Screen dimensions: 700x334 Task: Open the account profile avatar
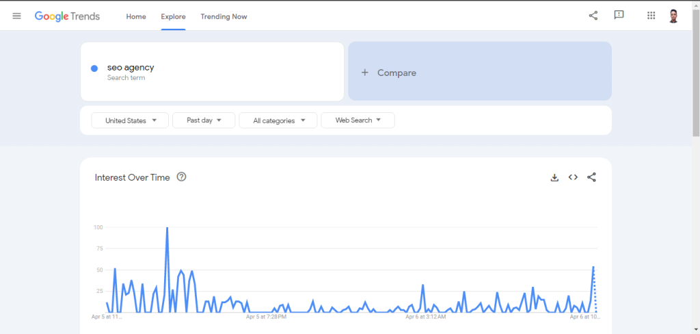click(x=673, y=16)
